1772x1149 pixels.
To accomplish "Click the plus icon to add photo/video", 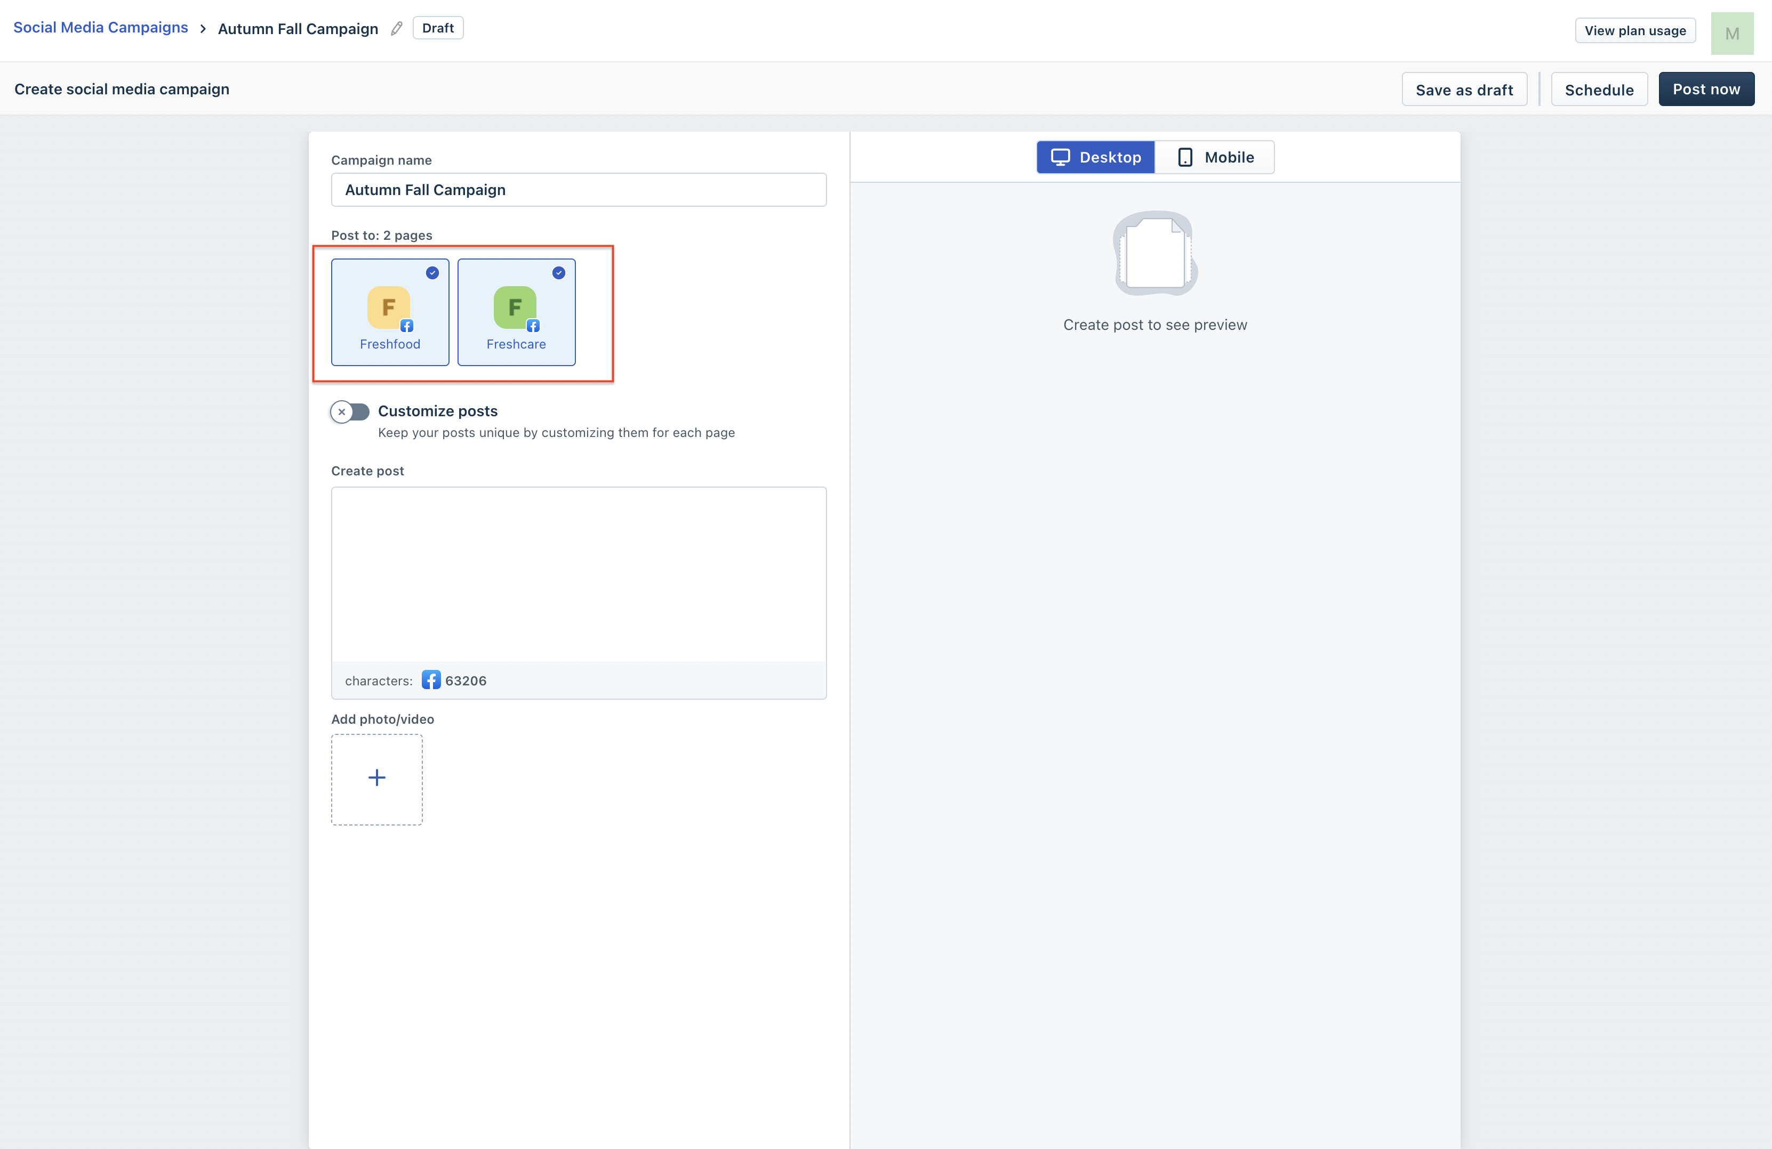I will pos(376,779).
